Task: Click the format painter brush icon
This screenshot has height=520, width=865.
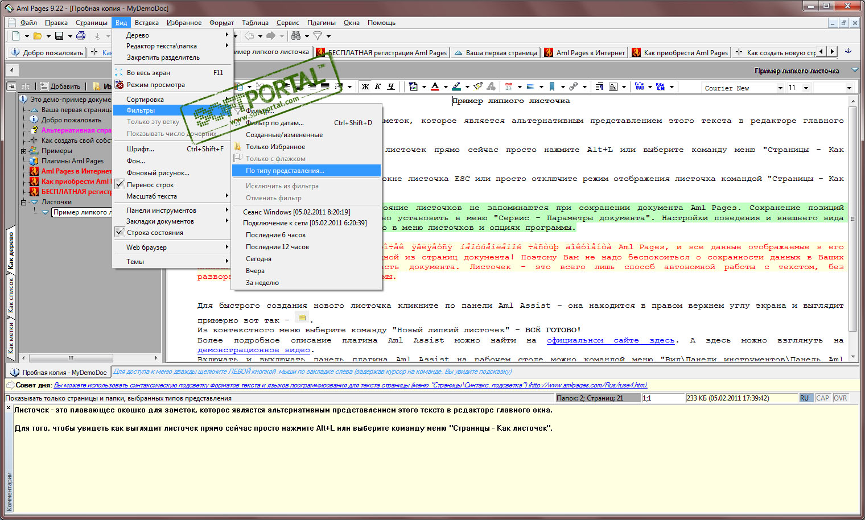Action: click(478, 86)
